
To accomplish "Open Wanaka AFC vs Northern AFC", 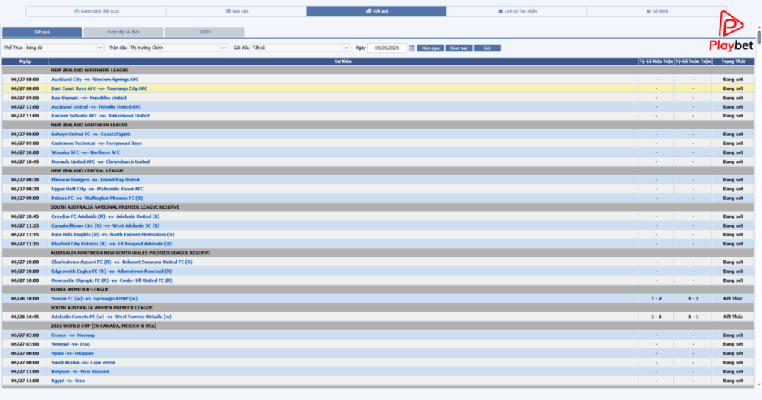I will (x=86, y=152).
